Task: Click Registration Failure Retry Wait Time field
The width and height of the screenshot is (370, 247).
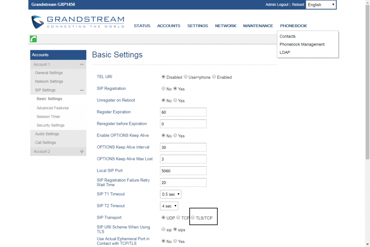Action: (183, 183)
